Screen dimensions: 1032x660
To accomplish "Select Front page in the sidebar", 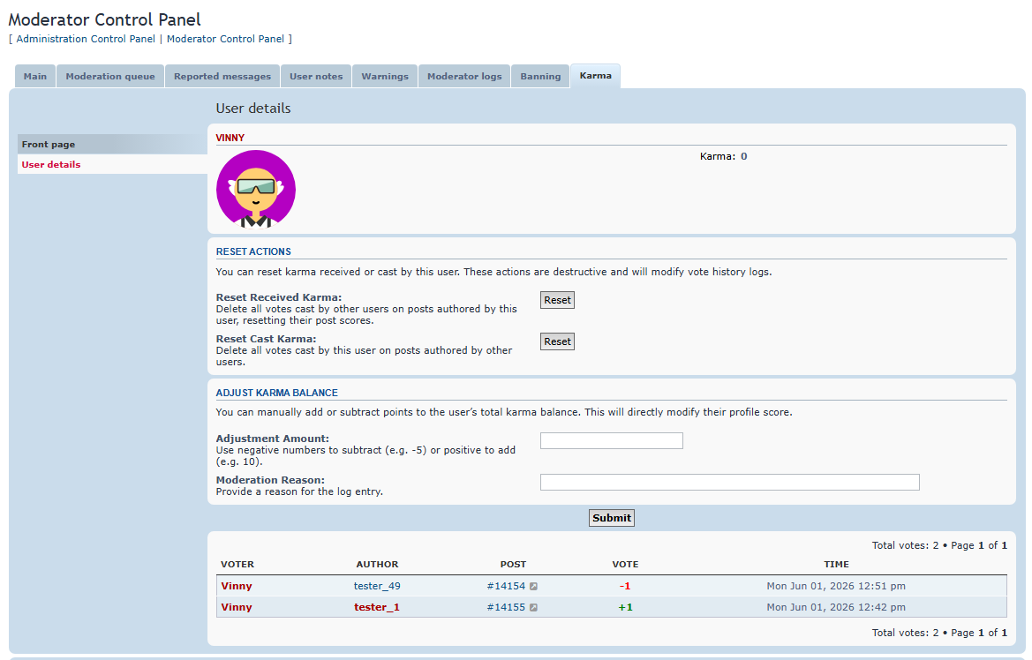I will (x=112, y=144).
